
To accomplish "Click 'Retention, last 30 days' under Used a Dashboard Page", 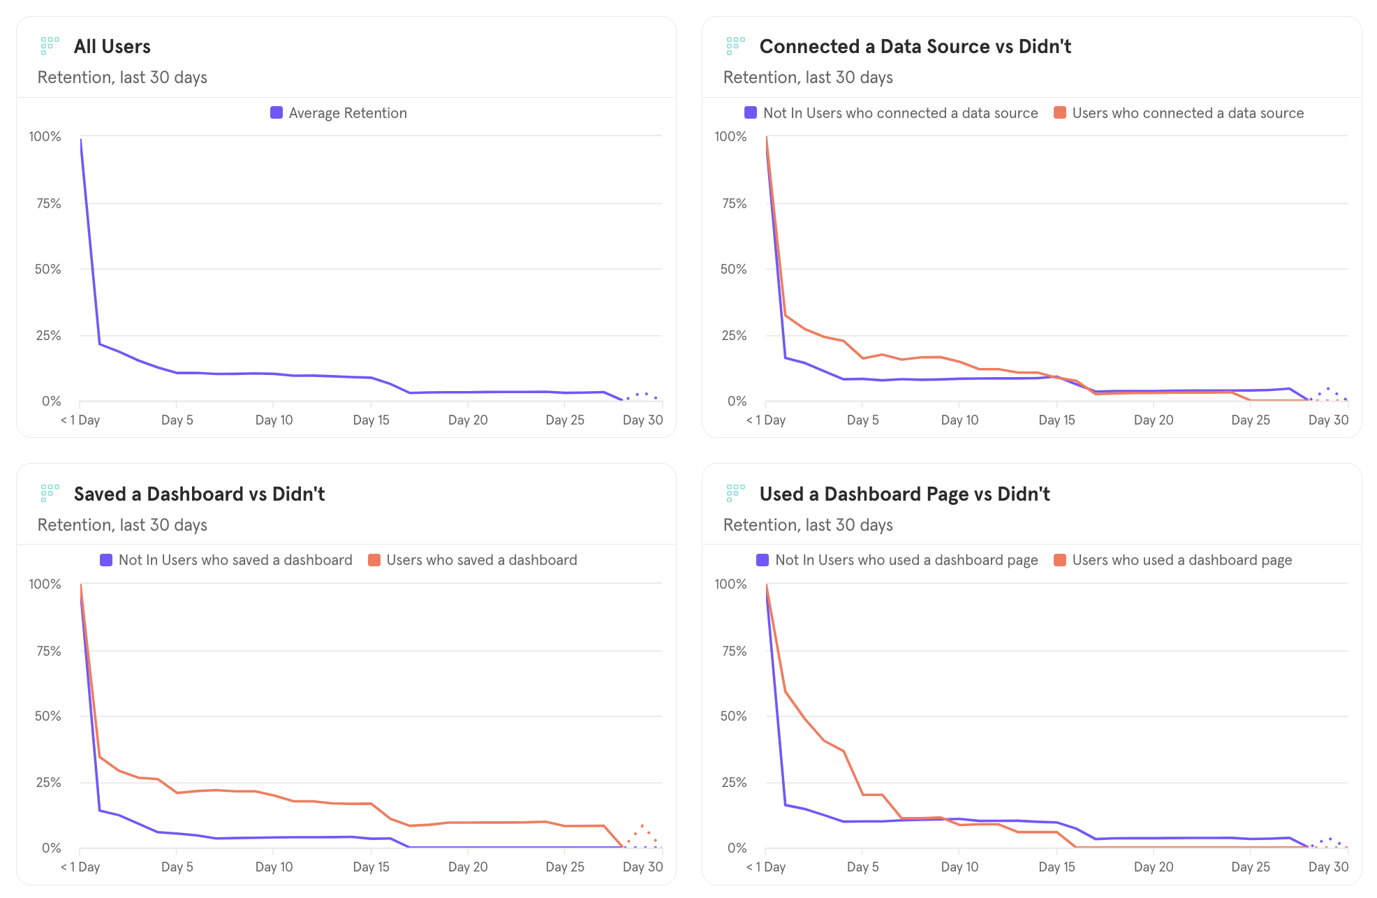I will pyautogui.click(x=808, y=525).
